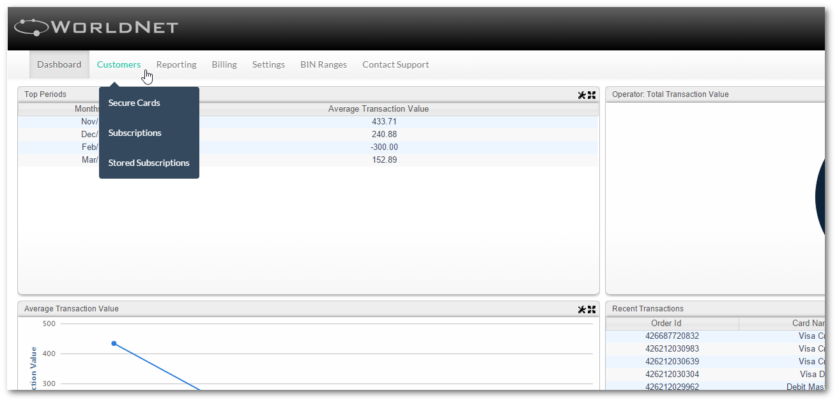Open the Customers dropdown menu

tap(119, 64)
